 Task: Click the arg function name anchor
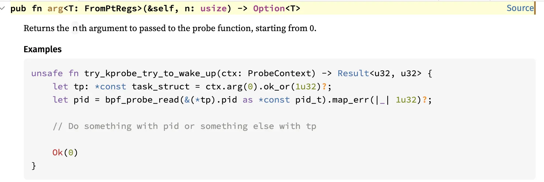click(x=55, y=9)
